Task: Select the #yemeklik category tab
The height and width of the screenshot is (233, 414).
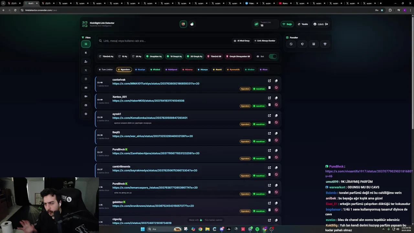Action: point(233,70)
